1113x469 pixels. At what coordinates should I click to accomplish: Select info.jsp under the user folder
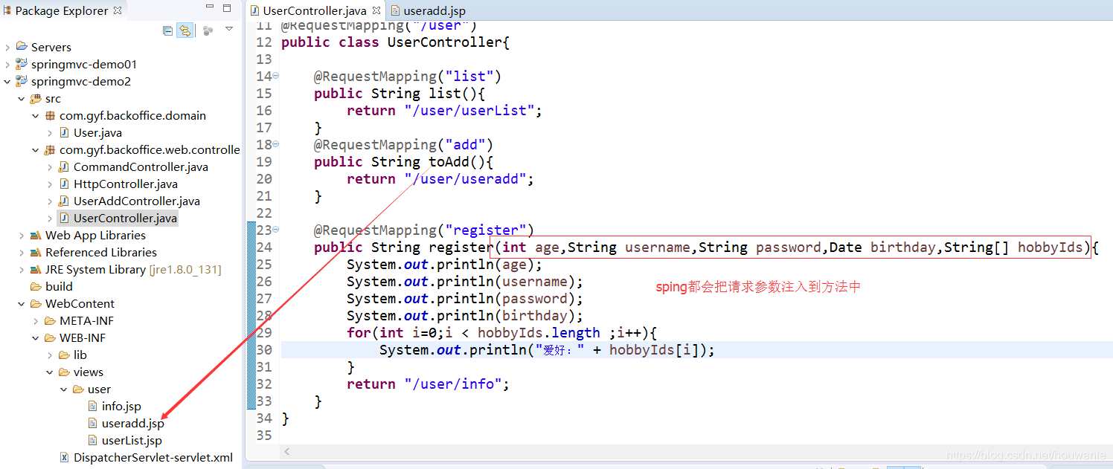(x=121, y=406)
